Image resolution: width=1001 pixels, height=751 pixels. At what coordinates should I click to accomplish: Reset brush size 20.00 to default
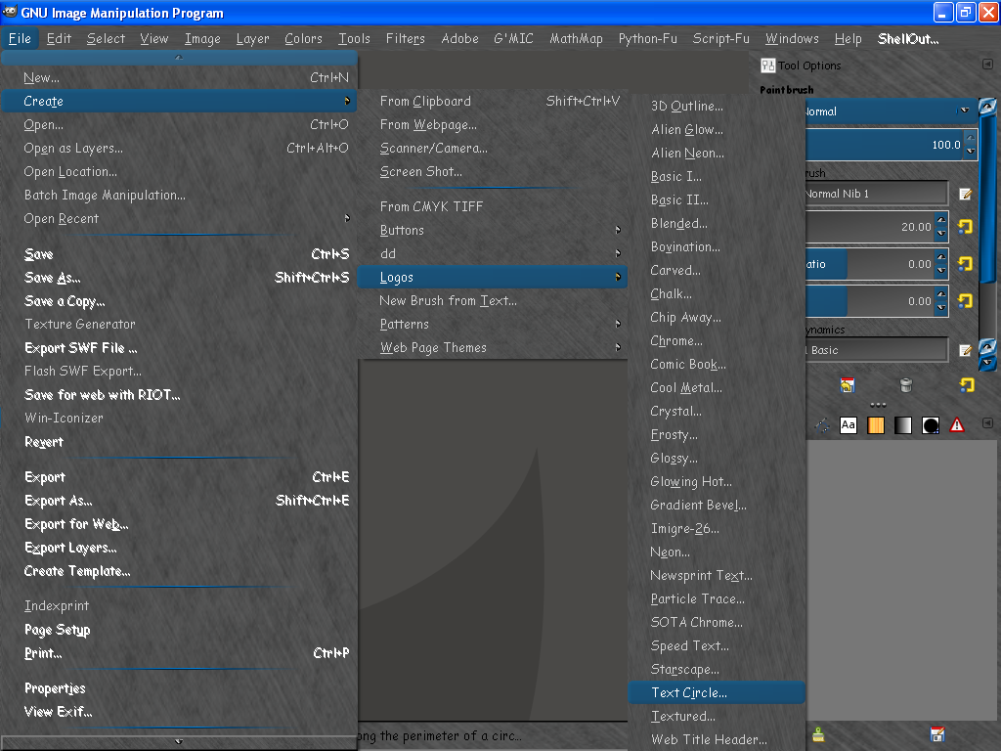click(x=965, y=227)
